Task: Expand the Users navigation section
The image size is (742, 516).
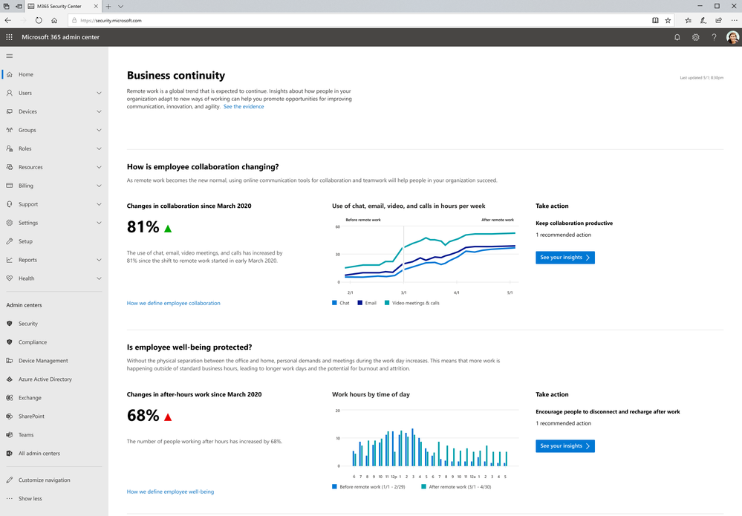Action: coord(99,93)
